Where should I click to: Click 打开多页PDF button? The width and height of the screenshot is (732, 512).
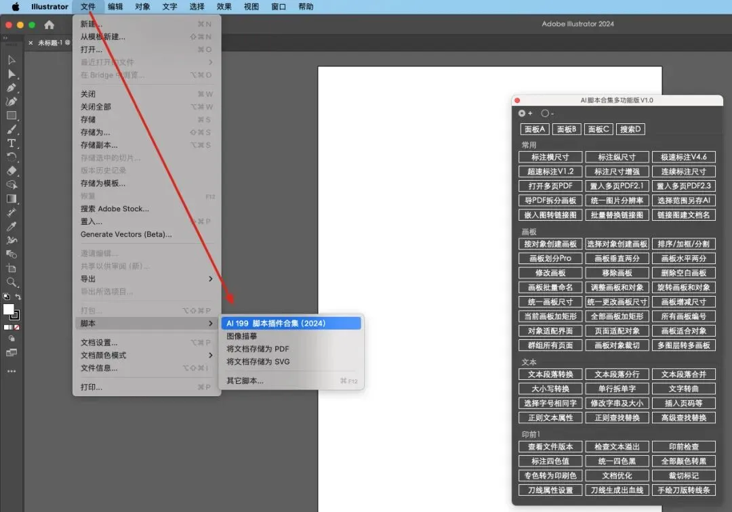(550, 186)
